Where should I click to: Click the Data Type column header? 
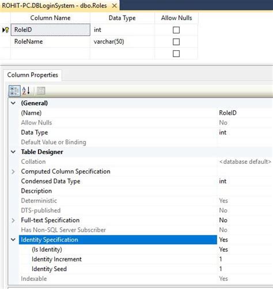click(122, 18)
